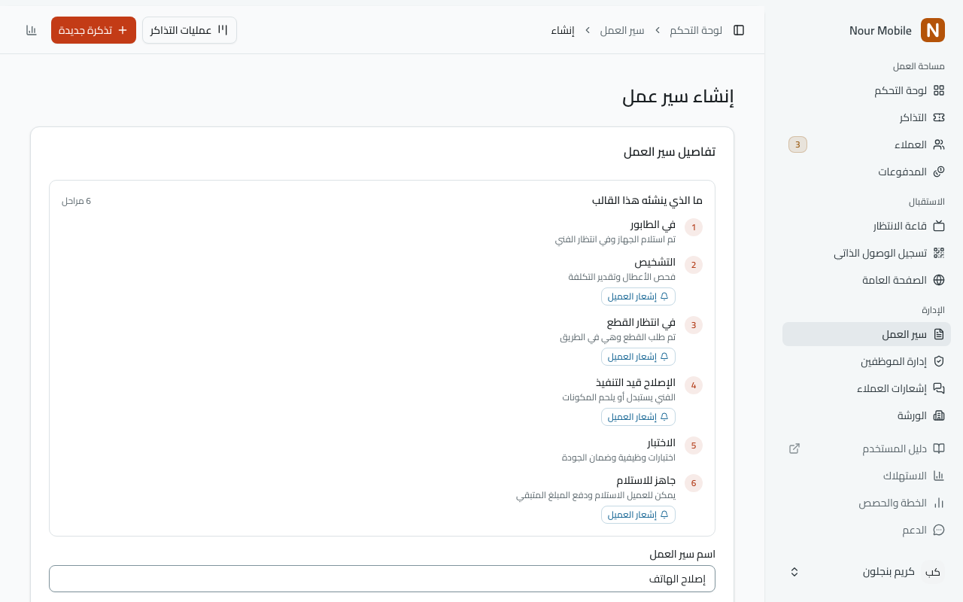963x602 pixels.
Task: Open الدعم support item
Action: click(x=867, y=530)
